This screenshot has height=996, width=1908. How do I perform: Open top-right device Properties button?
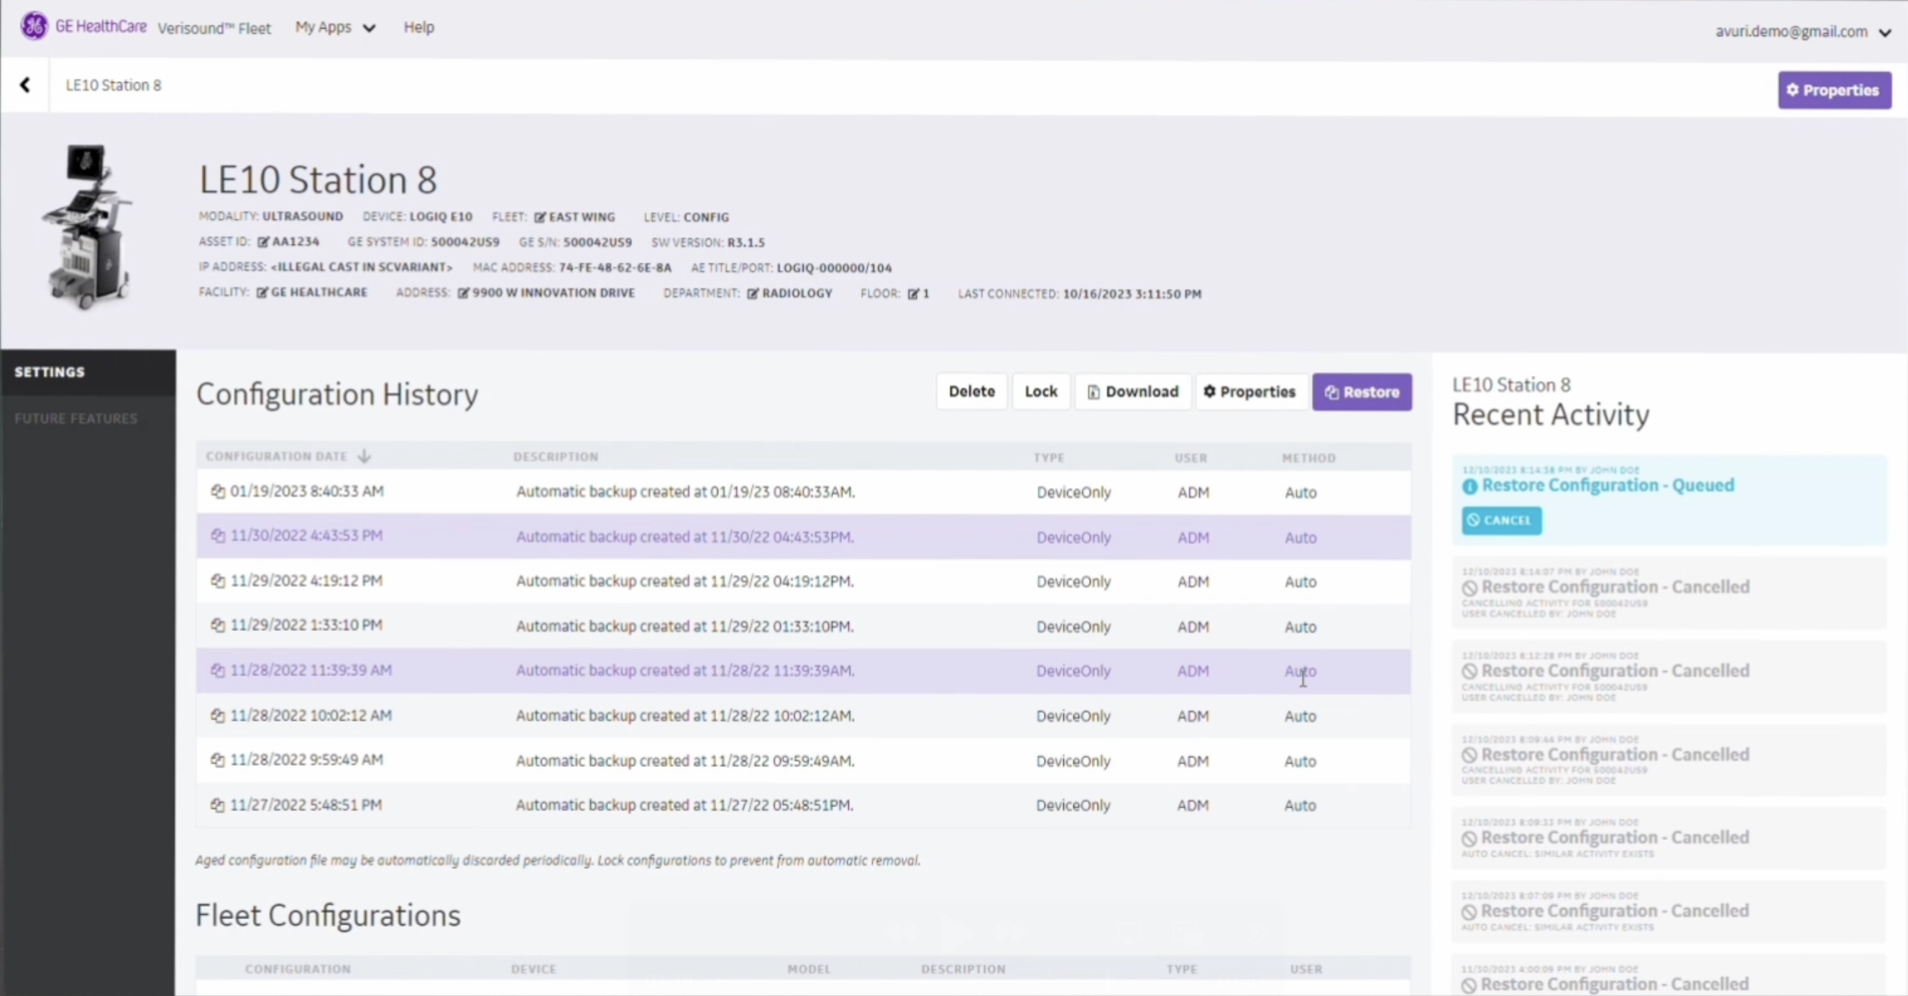click(x=1834, y=91)
